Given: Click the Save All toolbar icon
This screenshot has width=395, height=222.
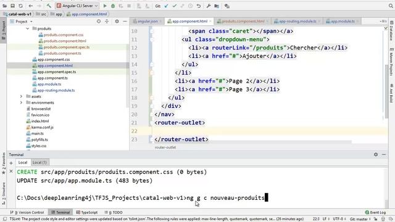Looking at the screenshot, I should tap(12, 6).
